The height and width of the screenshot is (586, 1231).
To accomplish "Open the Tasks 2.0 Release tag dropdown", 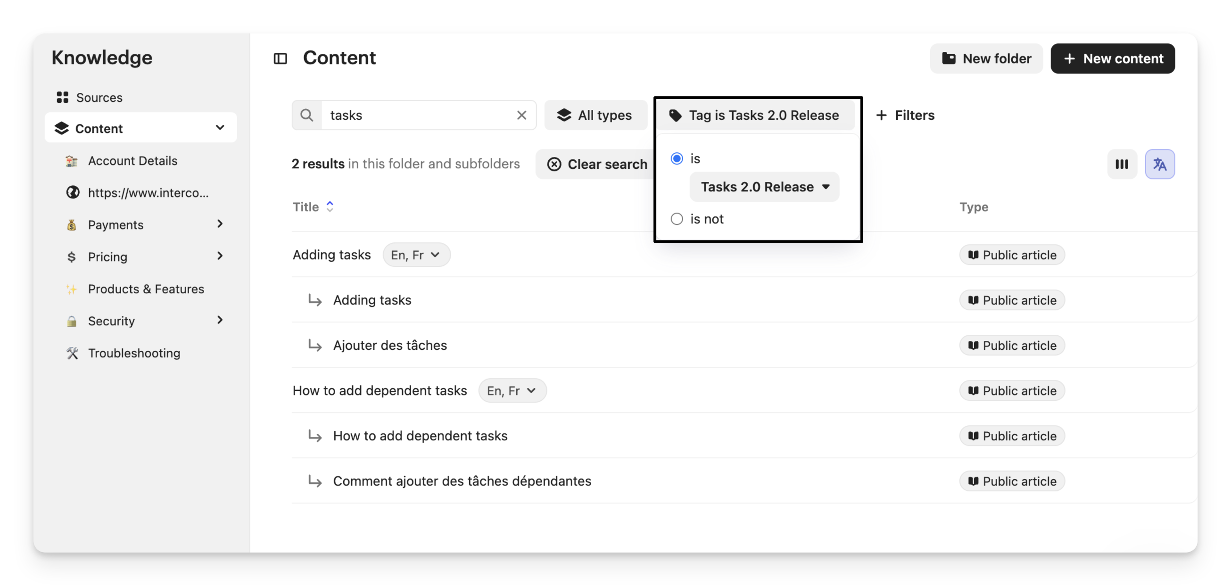I will pos(764,187).
